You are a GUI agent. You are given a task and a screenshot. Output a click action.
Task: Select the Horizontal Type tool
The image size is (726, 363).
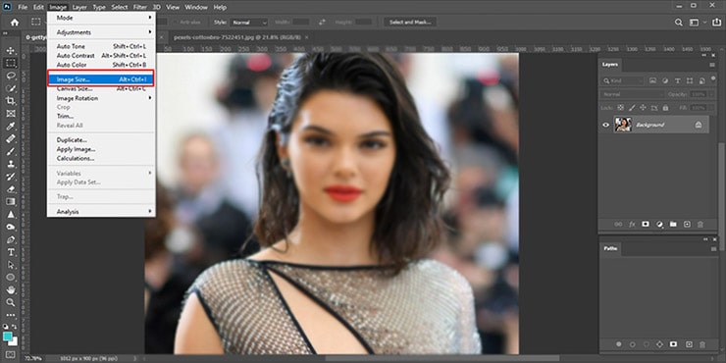10,252
